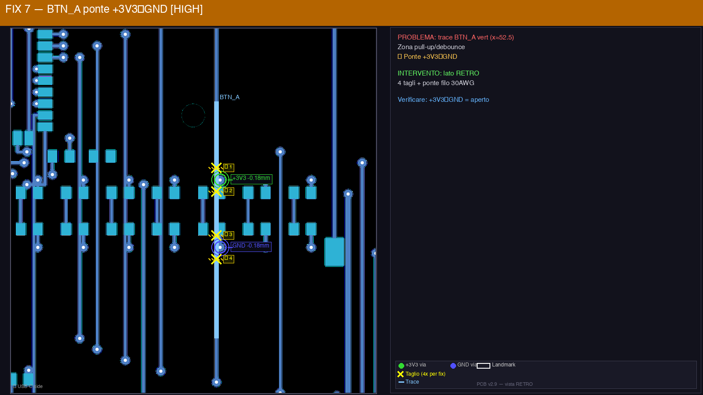The image size is (703, 395).
Task: Click the yellow Taglio X legend icon
Action: pyautogui.click(x=400, y=374)
